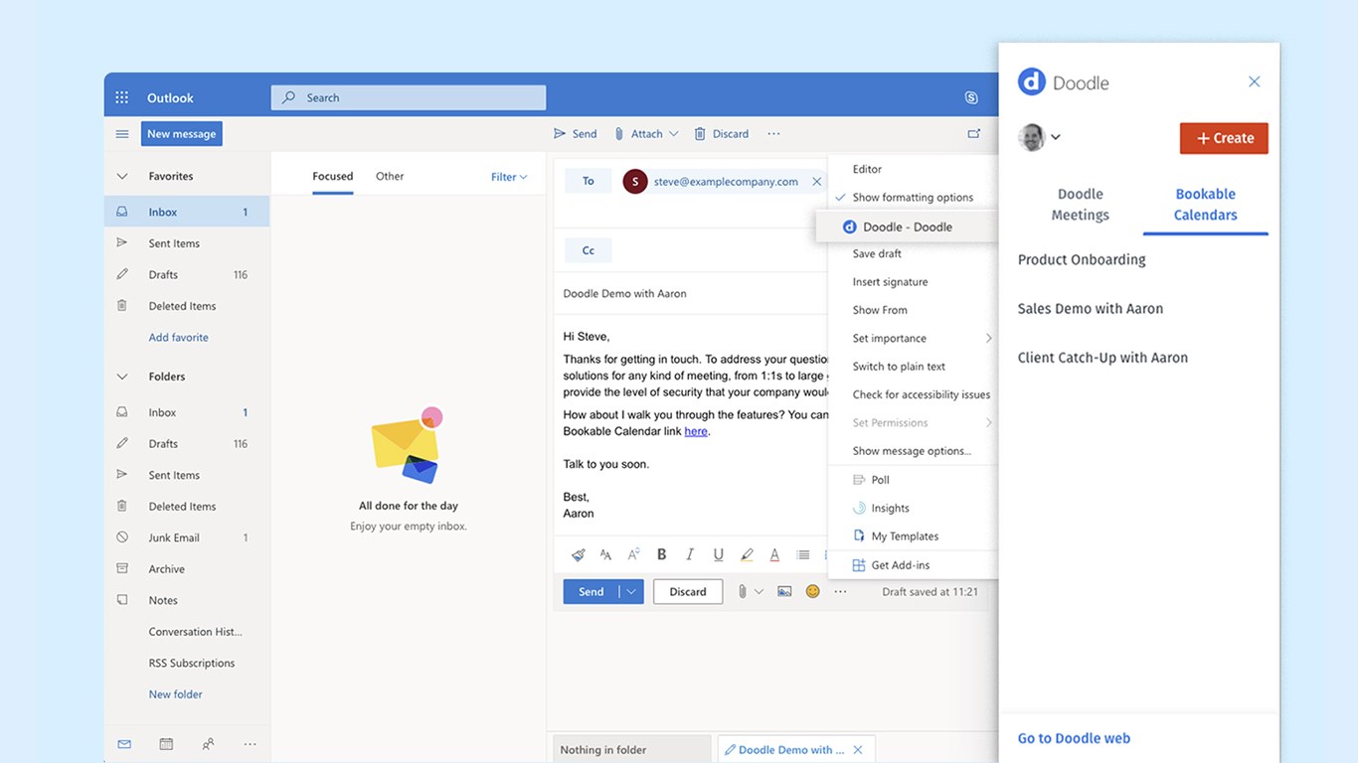Toggle bold formatting
The height and width of the screenshot is (763, 1358).
tap(661, 555)
